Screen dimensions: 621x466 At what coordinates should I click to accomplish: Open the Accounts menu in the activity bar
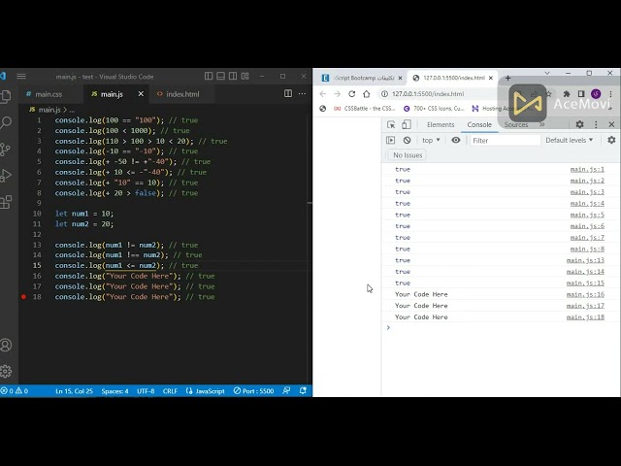(x=6, y=346)
